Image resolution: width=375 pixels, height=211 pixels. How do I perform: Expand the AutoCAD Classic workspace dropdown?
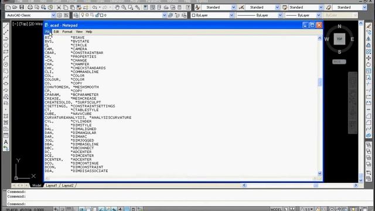(x=53, y=15)
